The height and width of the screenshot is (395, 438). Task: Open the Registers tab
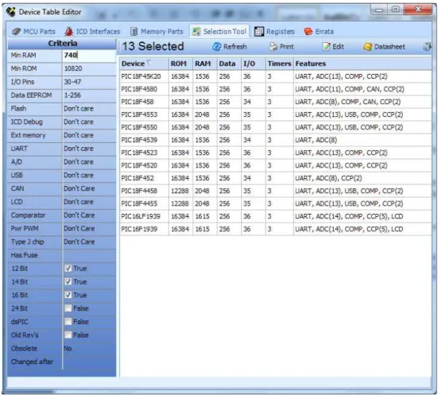pos(274,32)
